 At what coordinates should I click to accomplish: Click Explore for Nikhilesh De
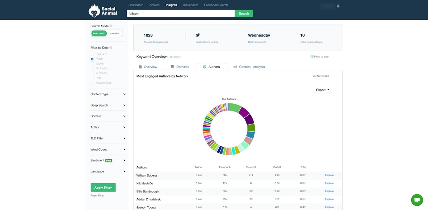[x=329, y=183]
